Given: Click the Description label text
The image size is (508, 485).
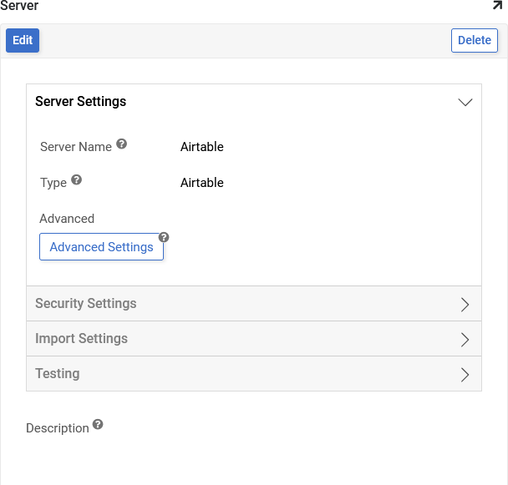Looking at the screenshot, I should (58, 428).
